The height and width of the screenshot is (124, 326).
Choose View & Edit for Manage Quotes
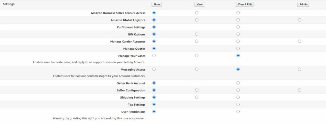coord(238,48)
